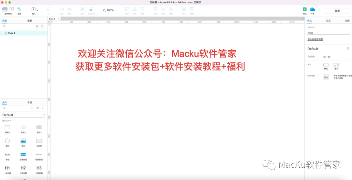Screen dimensions: 352x180
Task: Click the add library plus icon
Action: point(32,108)
